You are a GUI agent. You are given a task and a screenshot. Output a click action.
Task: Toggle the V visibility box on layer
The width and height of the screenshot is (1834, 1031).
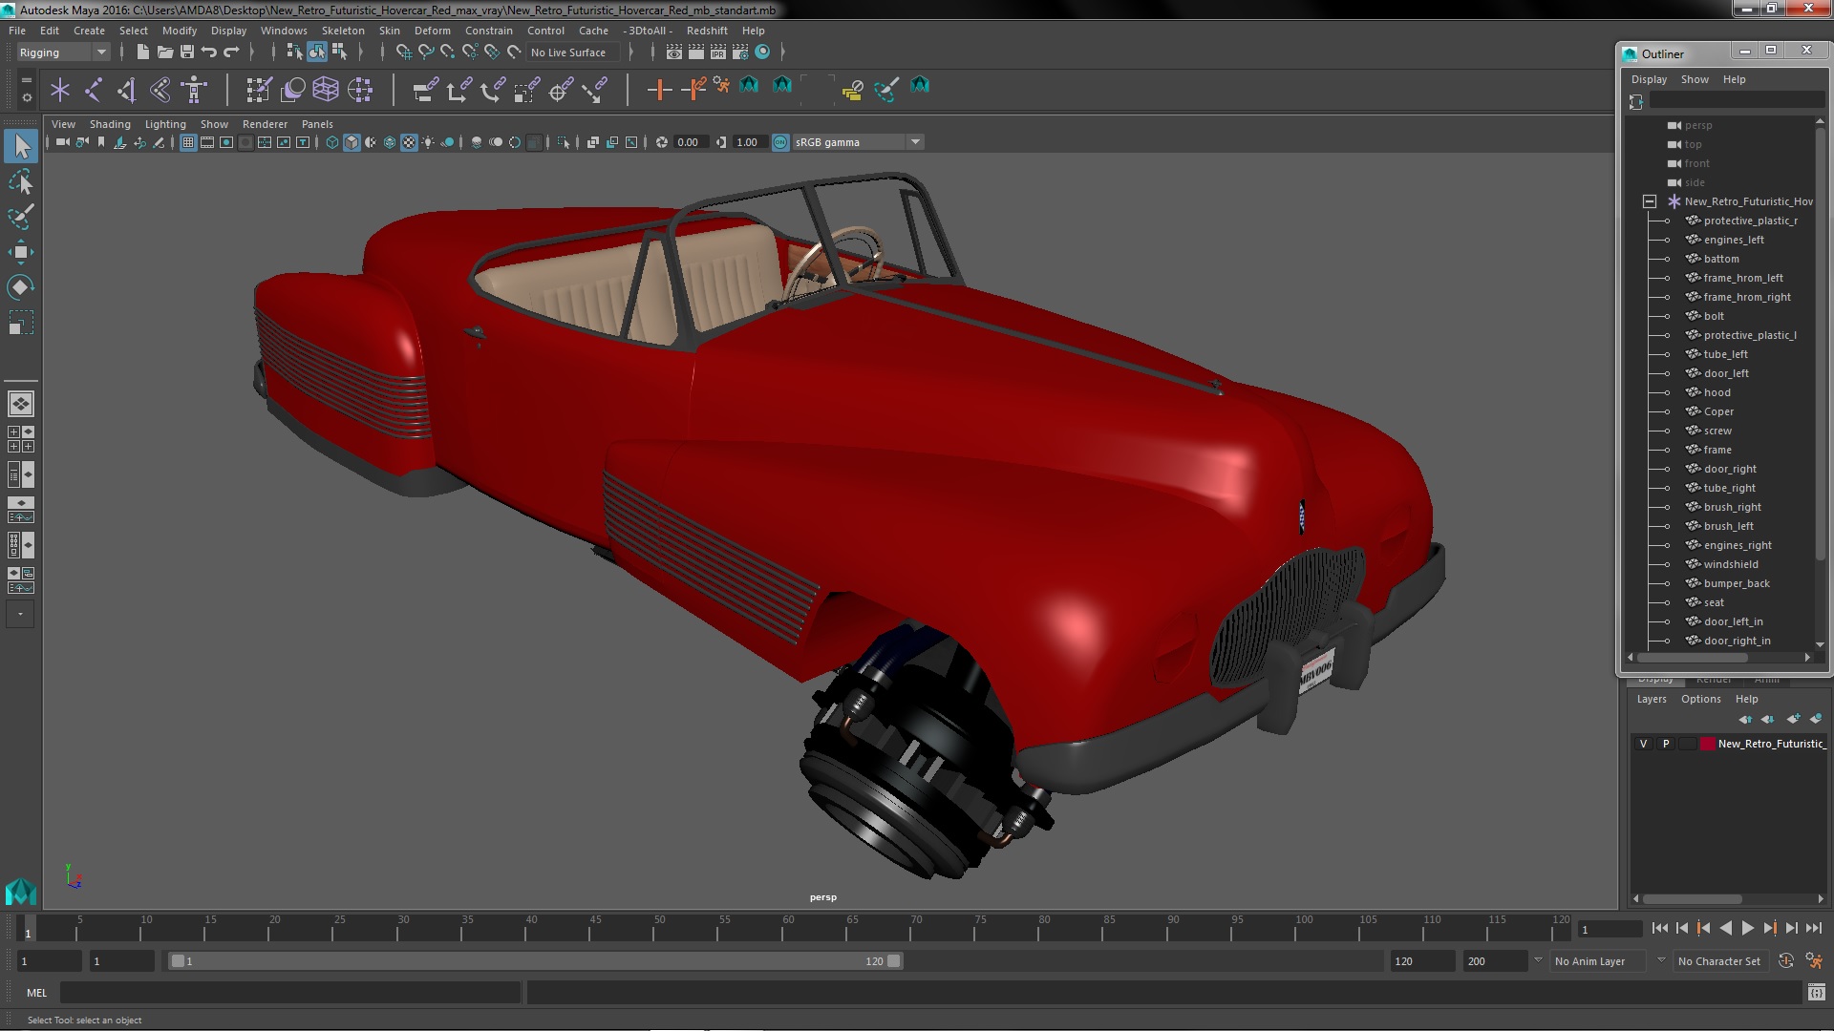pyautogui.click(x=1643, y=744)
